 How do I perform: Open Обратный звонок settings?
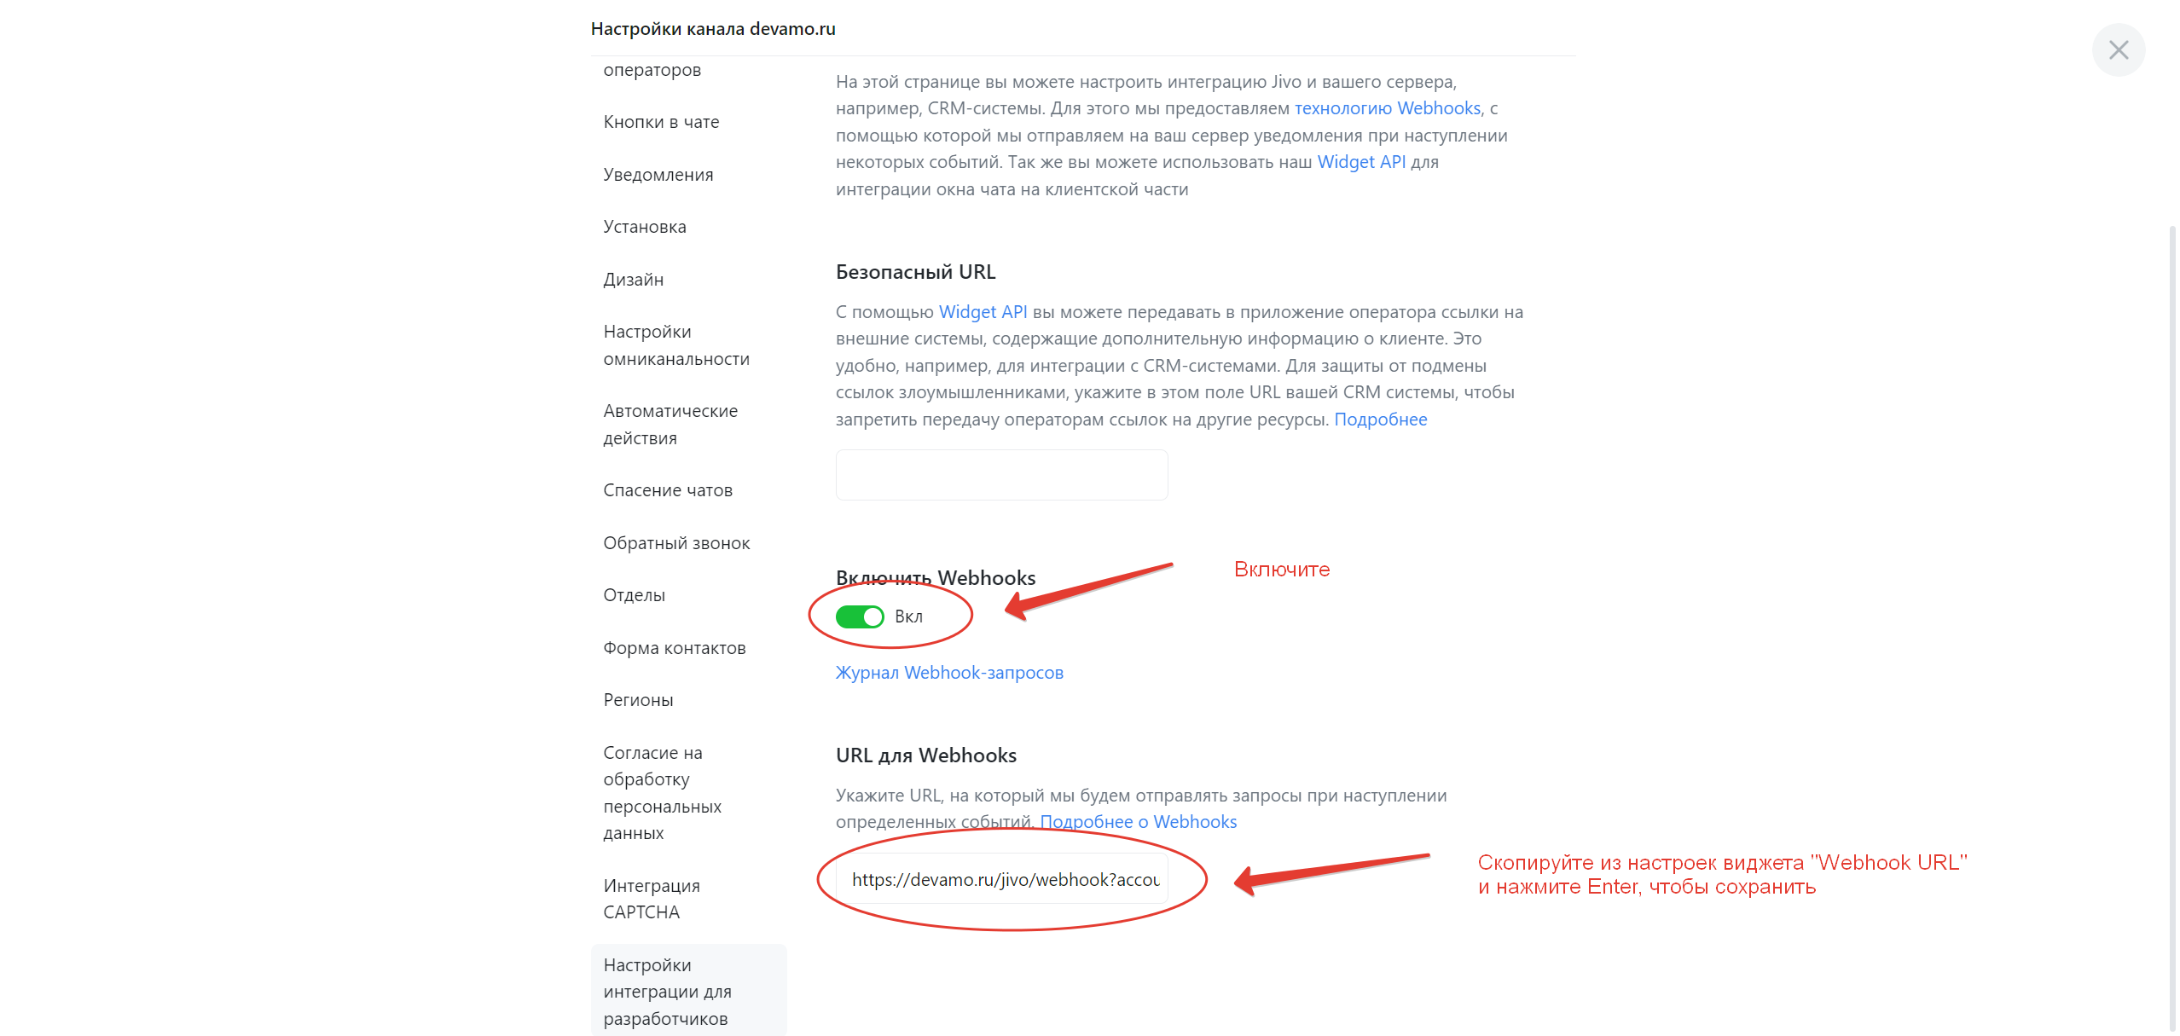tap(676, 542)
